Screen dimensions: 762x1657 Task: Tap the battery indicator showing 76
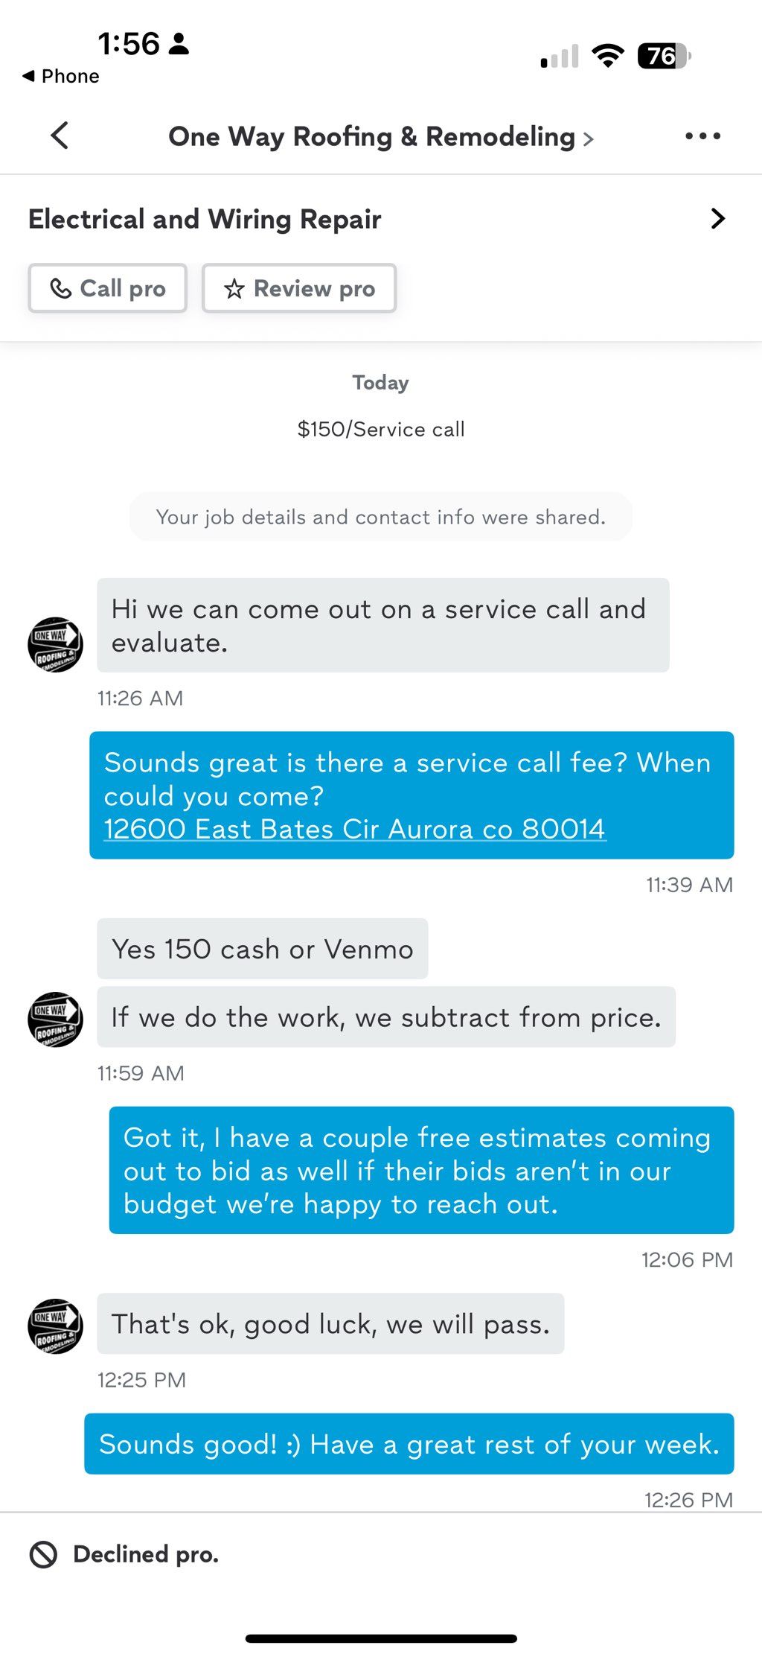click(664, 56)
